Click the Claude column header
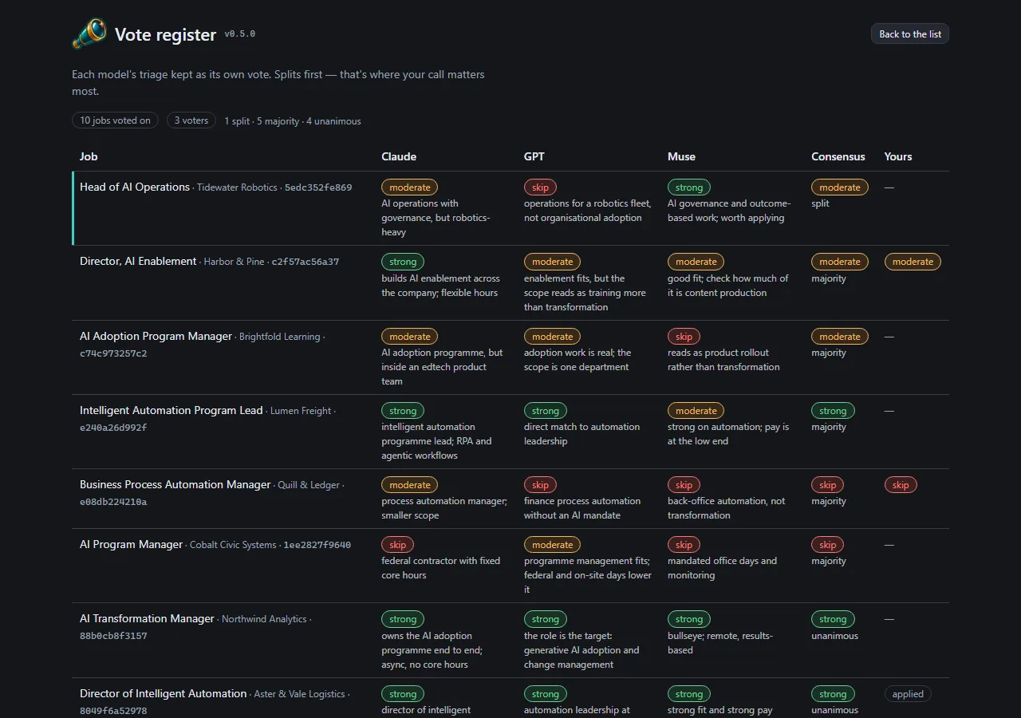The width and height of the screenshot is (1021, 718). (399, 156)
